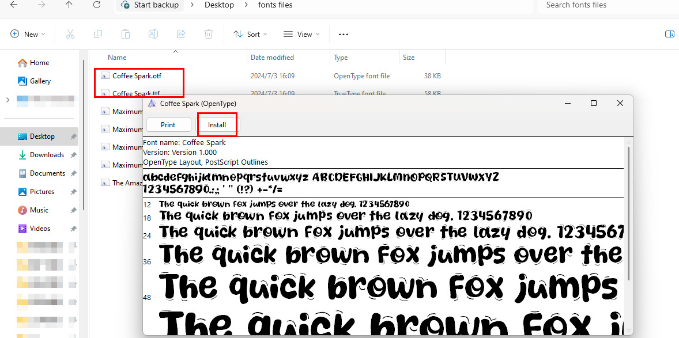Click the Rename icon in the toolbar
Screen dimensions: 679x338
point(153,34)
